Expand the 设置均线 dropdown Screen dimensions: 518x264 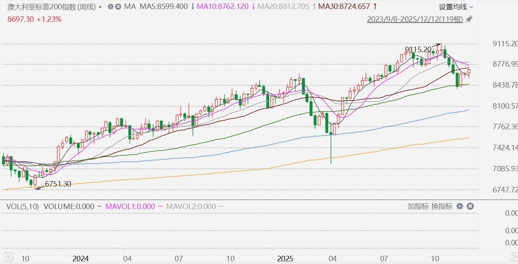(x=456, y=7)
